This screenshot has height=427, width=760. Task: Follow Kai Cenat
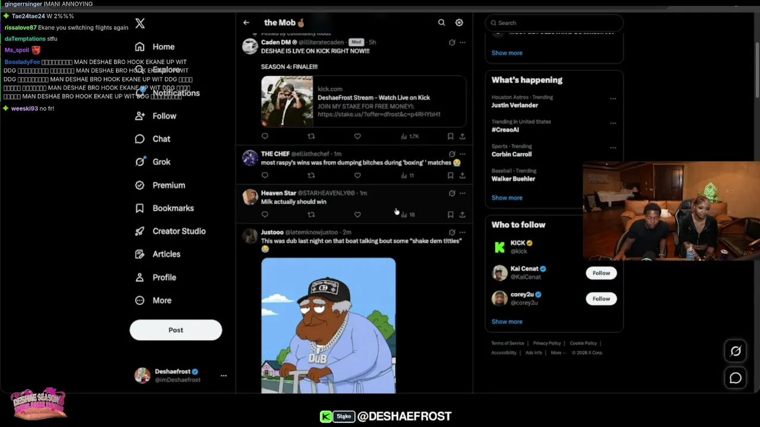pos(601,273)
